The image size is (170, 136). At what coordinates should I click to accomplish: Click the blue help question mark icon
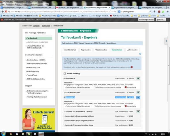(x=140, y=54)
